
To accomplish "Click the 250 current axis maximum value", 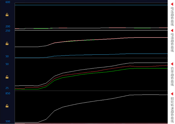I will 8,31.
